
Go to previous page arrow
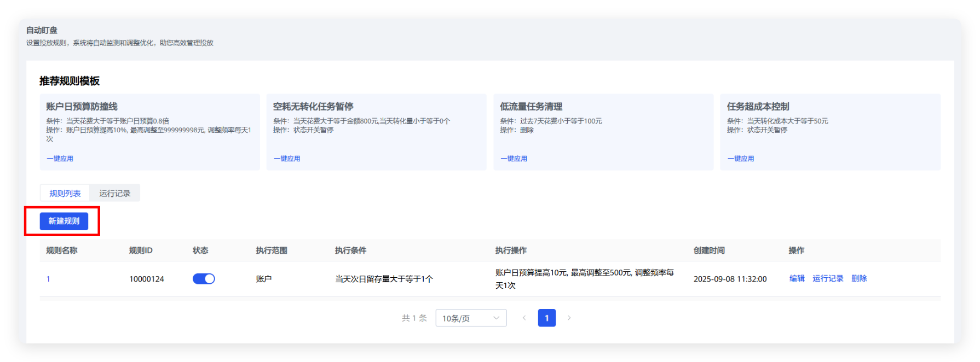point(524,318)
